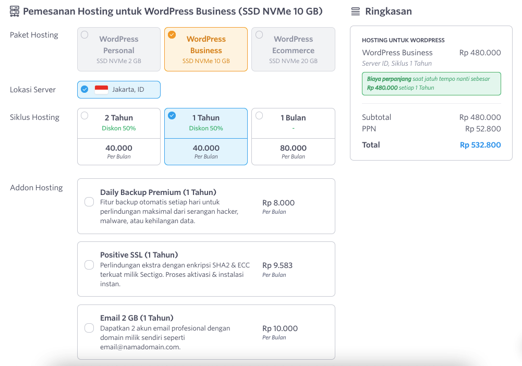
Task: Select WordPress Business package radio
Action: 172,34
